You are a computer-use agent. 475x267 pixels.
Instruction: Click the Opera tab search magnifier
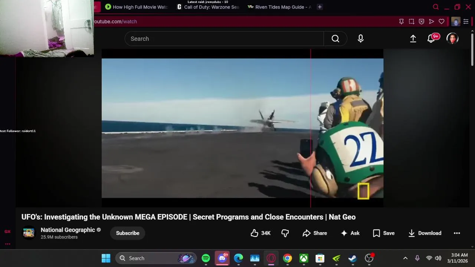(436, 7)
